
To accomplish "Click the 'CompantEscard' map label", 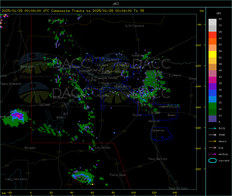I will tap(169, 106).
